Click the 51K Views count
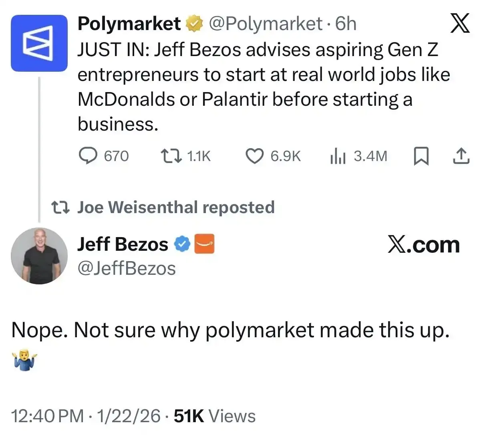 [x=188, y=416]
